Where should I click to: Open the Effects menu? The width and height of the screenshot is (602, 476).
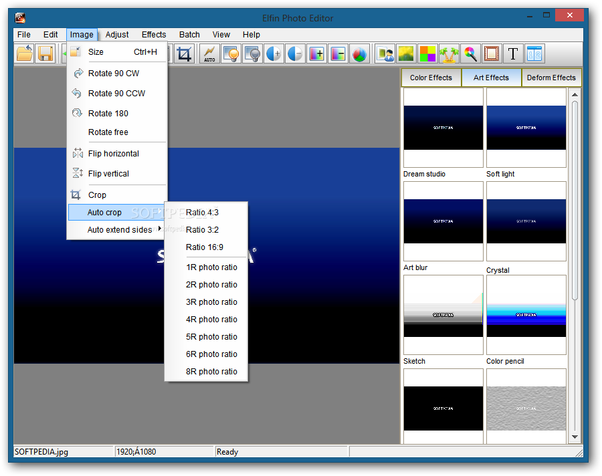tap(154, 35)
